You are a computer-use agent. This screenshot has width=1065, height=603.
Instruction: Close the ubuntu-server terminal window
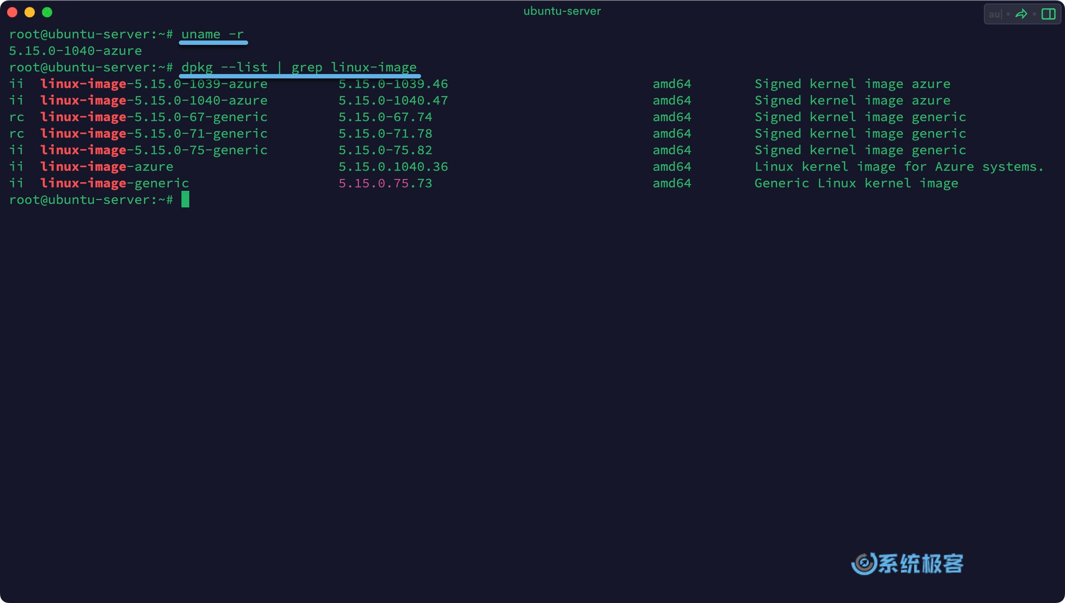click(12, 12)
